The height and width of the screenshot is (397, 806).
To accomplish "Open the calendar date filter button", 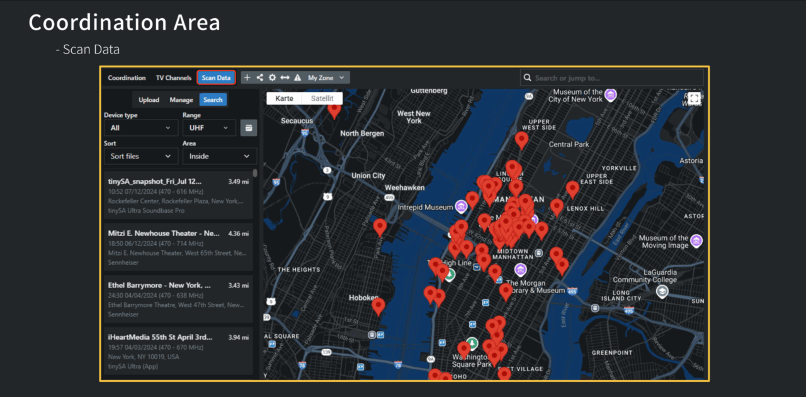I will (x=249, y=128).
